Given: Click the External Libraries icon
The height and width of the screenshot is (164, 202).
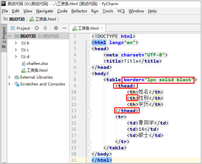Looking at the screenshot, I should [x=17, y=77].
